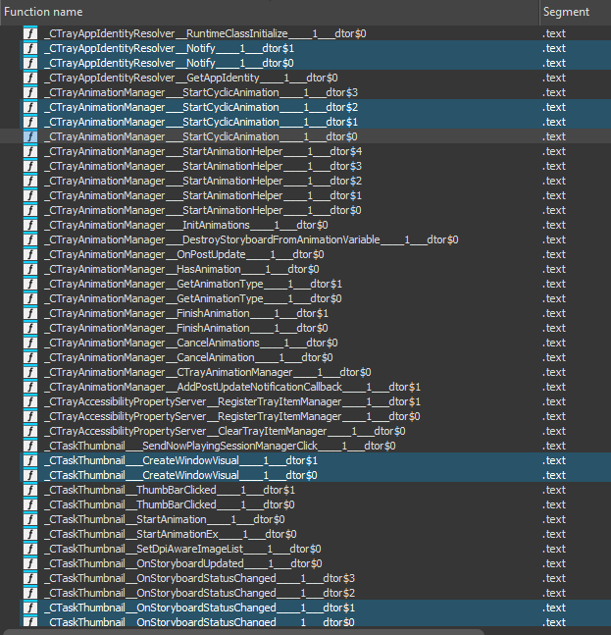Viewport: 611px width, 635px height.
Task: Click function icon beside StartAnimationHelper dtor$1
Action: (30, 195)
